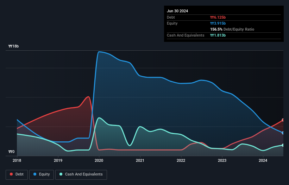Click the 2022 x-axis label

pyautogui.click(x=181, y=160)
